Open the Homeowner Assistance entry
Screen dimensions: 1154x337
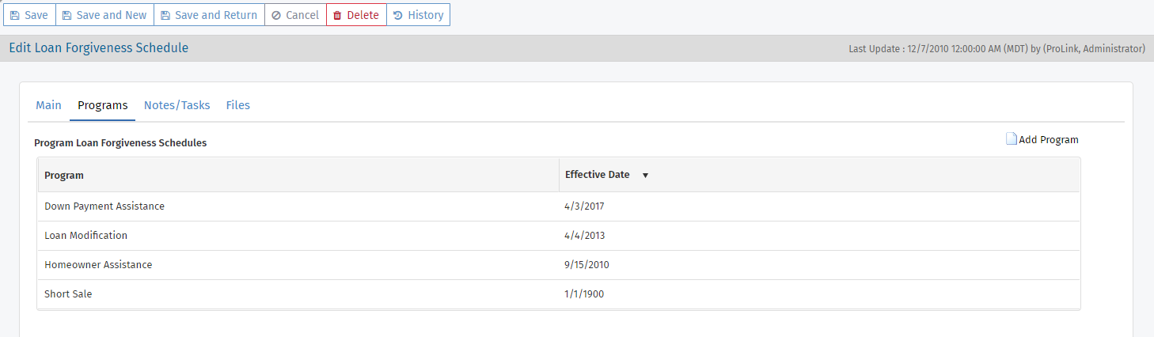[559, 265]
